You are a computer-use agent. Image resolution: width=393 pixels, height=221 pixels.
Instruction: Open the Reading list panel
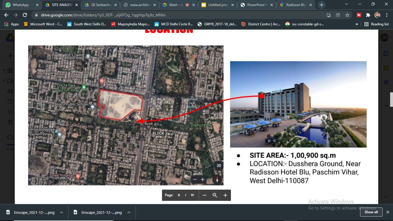(377, 24)
